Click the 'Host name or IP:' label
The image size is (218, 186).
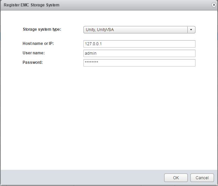tap(38, 44)
